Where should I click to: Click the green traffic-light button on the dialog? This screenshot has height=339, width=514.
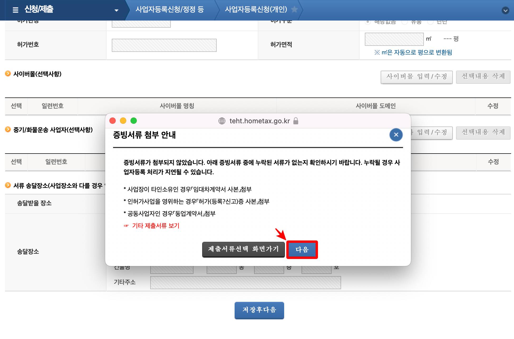(x=134, y=121)
